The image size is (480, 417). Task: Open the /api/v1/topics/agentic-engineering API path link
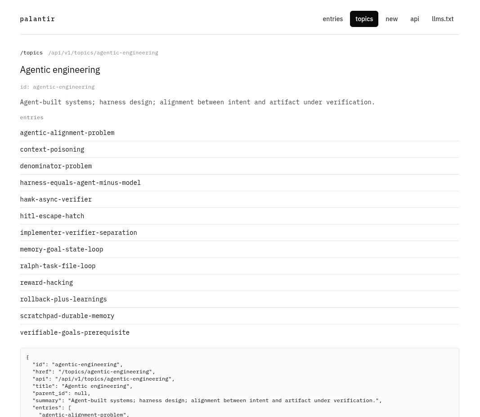pos(103,53)
